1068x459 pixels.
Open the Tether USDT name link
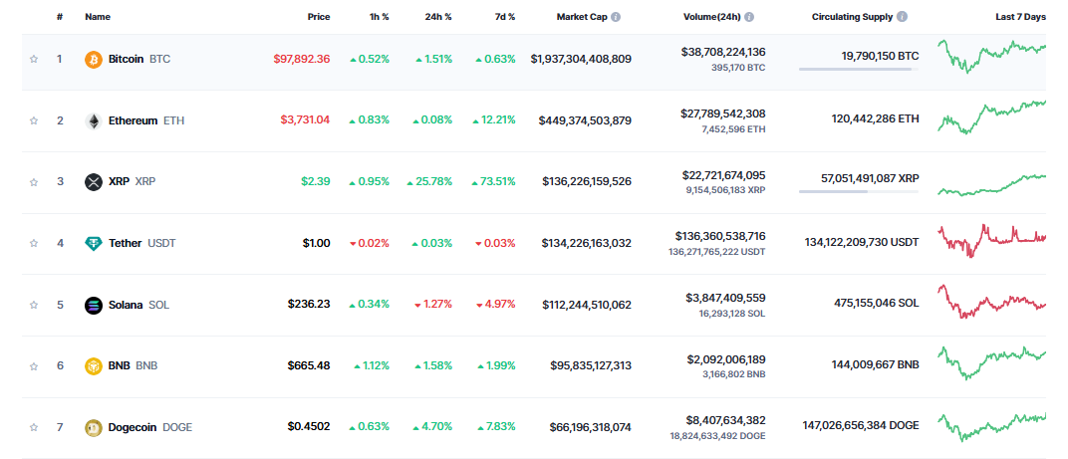(141, 243)
